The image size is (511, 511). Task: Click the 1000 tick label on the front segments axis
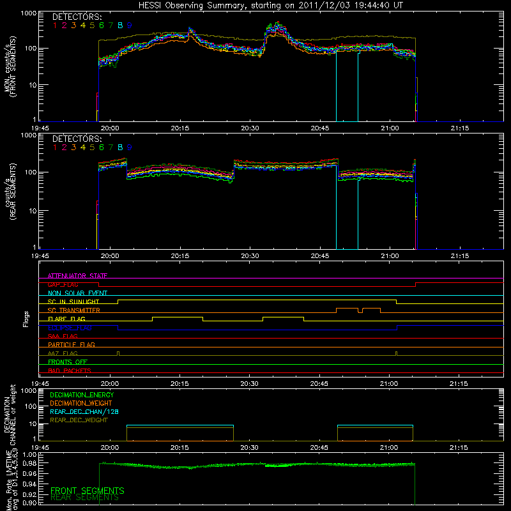(29, 13)
